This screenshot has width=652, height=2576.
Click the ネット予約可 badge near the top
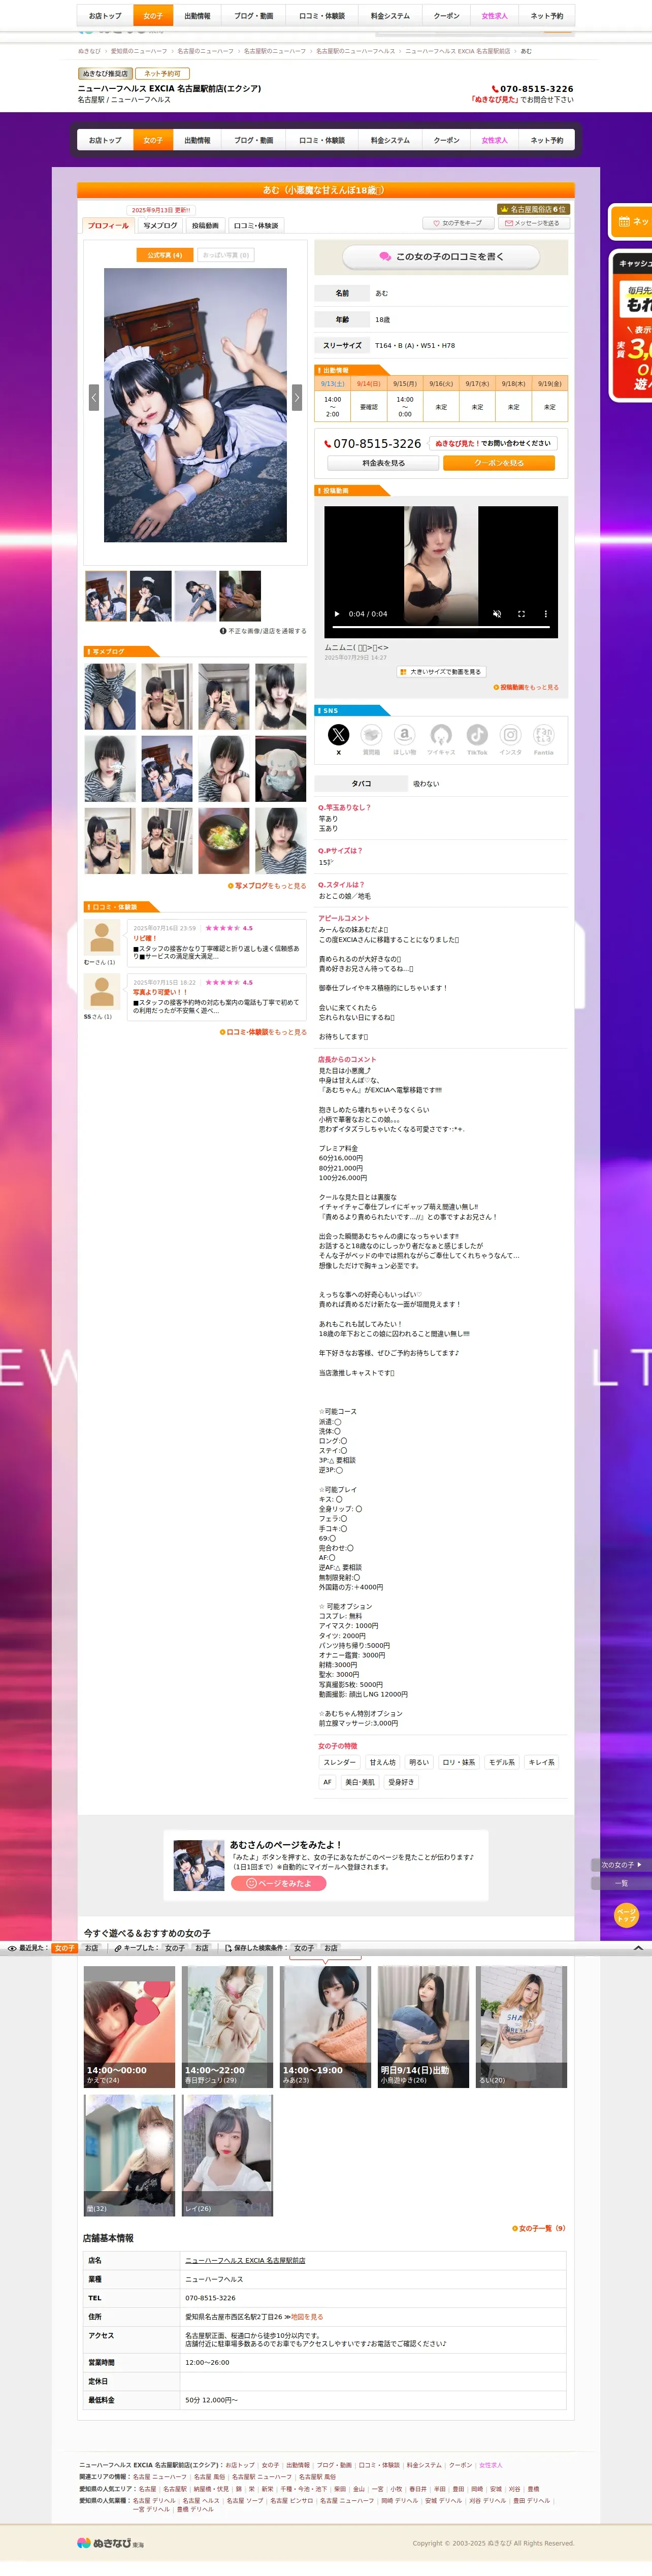(162, 74)
